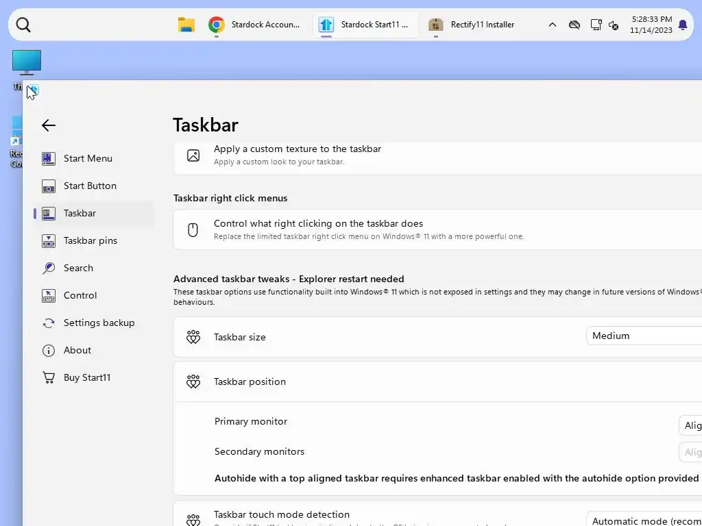Click the Start Menu sidebar icon
This screenshot has width=702, height=526.
point(49,158)
